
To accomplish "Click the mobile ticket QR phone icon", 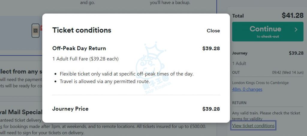I will (35, 30).
